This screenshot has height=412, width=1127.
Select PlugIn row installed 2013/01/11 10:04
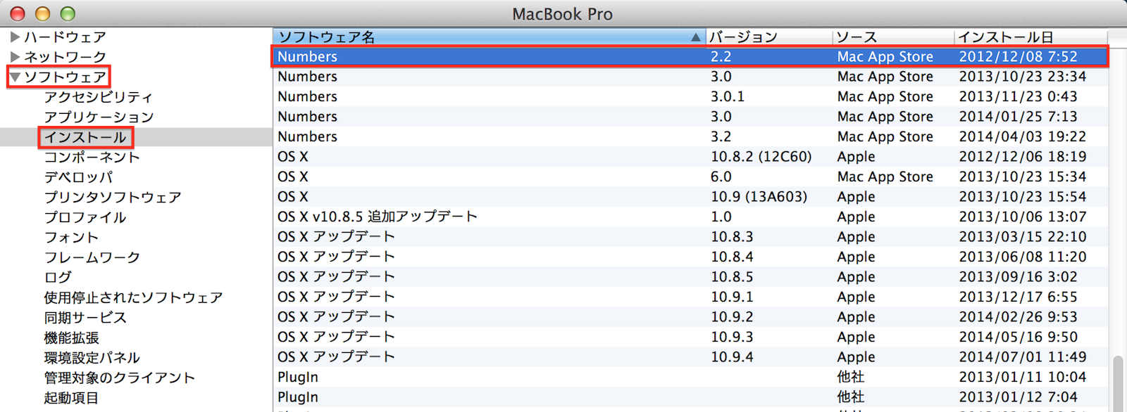click(690, 377)
